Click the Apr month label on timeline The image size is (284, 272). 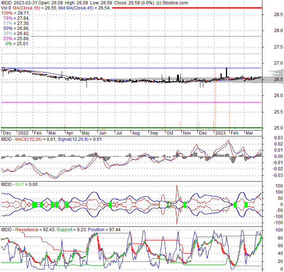pos(70,133)
